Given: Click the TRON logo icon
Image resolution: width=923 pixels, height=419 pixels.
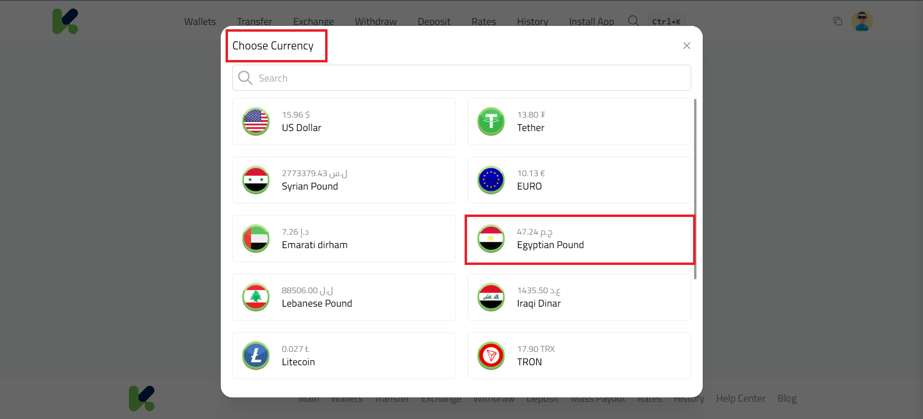Looking at the screenshot, I should (x=491, y=356).
